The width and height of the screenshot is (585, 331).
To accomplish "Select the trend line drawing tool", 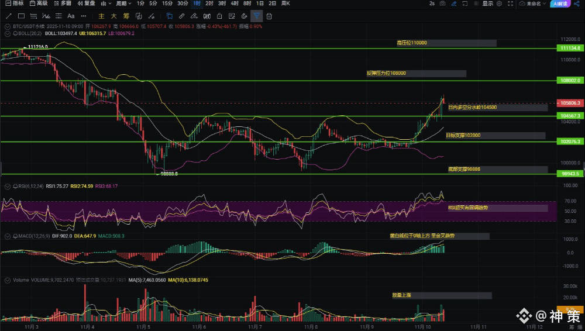I will click(8, 16).
